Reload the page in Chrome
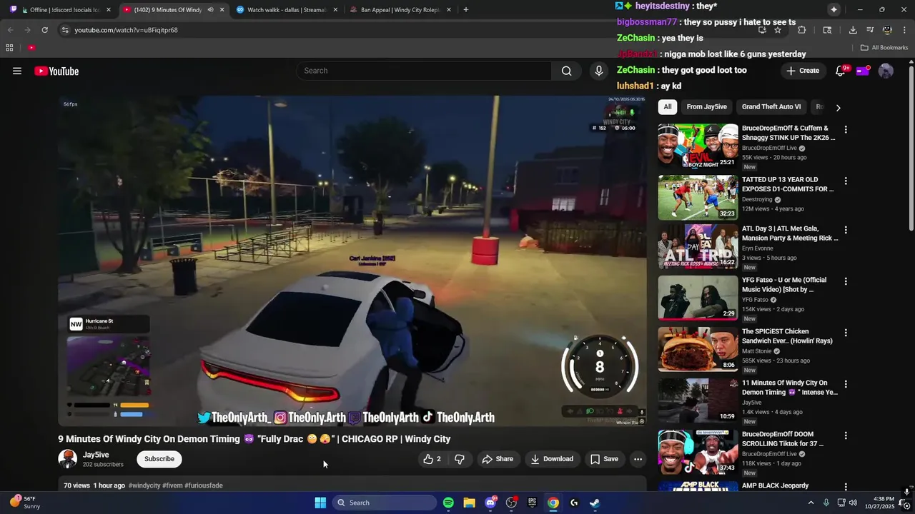915x514 pixels. click(x=44, y=30)
